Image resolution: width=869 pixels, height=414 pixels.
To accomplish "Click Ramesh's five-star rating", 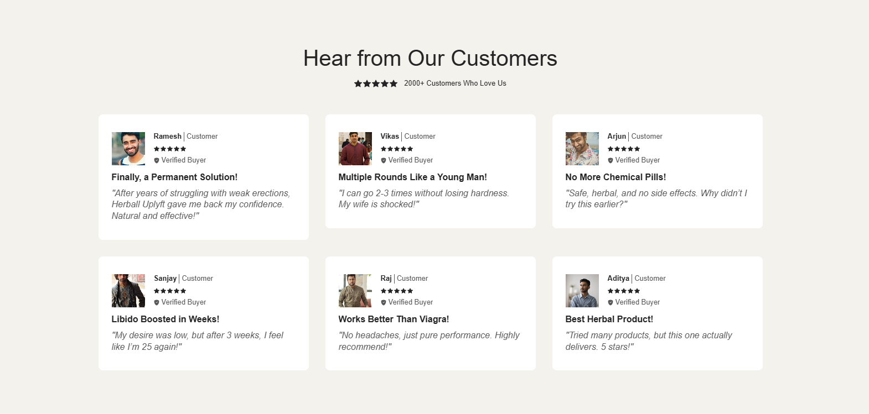I will (x=170, y=149).
